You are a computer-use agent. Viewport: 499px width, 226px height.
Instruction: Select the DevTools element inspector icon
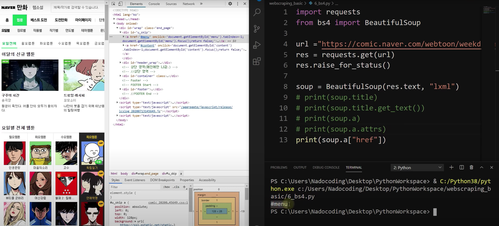tap(113, 4)
